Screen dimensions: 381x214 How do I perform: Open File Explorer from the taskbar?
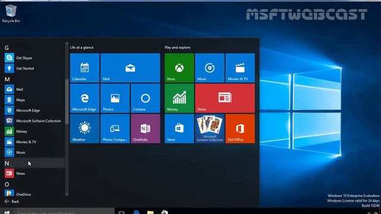click(x=151, y=212)
